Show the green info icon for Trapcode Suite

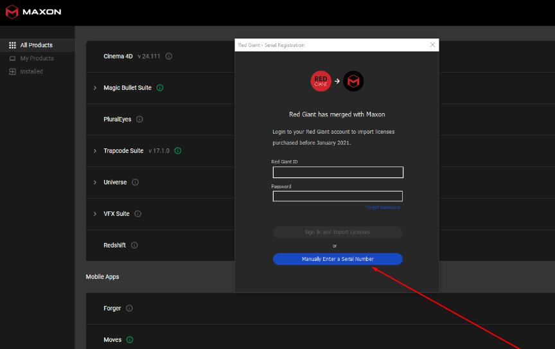(178, 150)
